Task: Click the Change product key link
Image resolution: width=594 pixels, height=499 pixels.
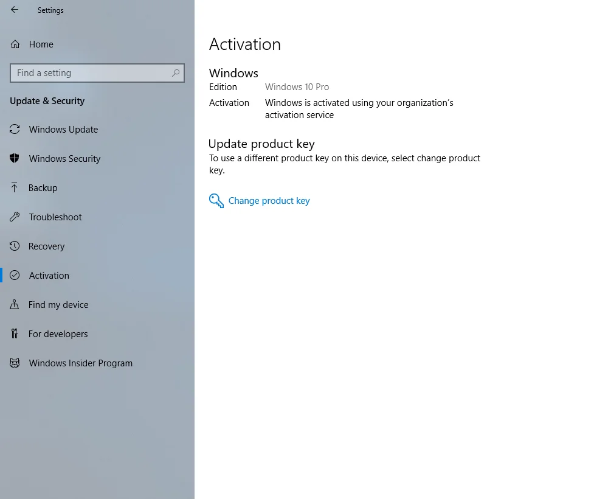Action: click(269, 201)
